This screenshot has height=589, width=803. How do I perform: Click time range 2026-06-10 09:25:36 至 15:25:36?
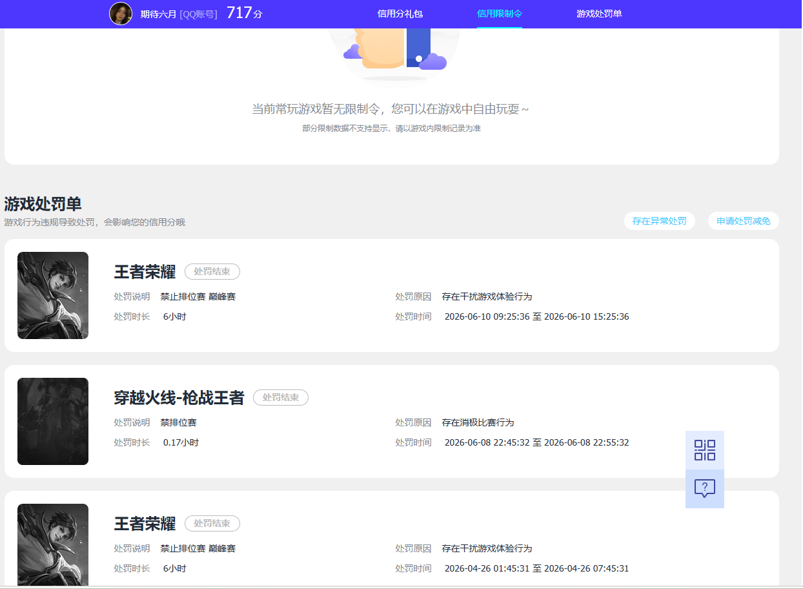point(537,316)
